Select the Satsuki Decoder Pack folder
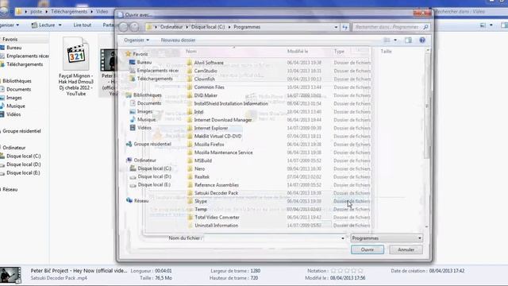 tap(216, 193)
